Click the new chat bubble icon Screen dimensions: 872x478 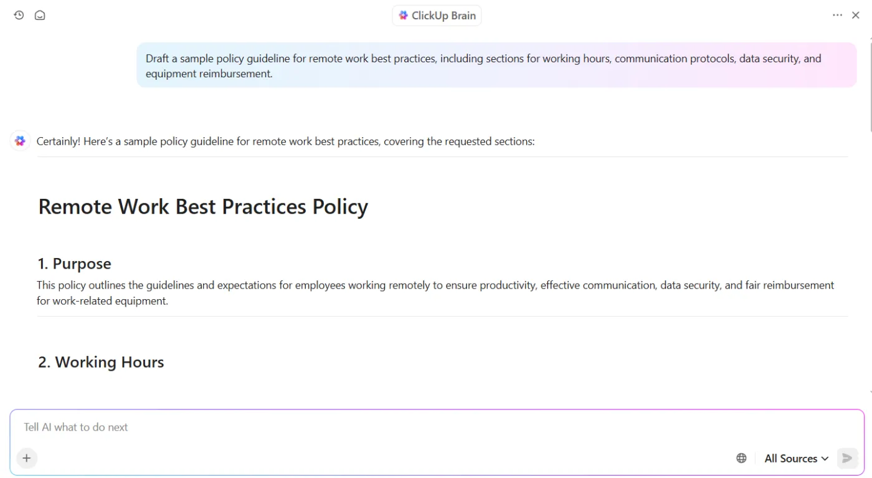(40, 15)
